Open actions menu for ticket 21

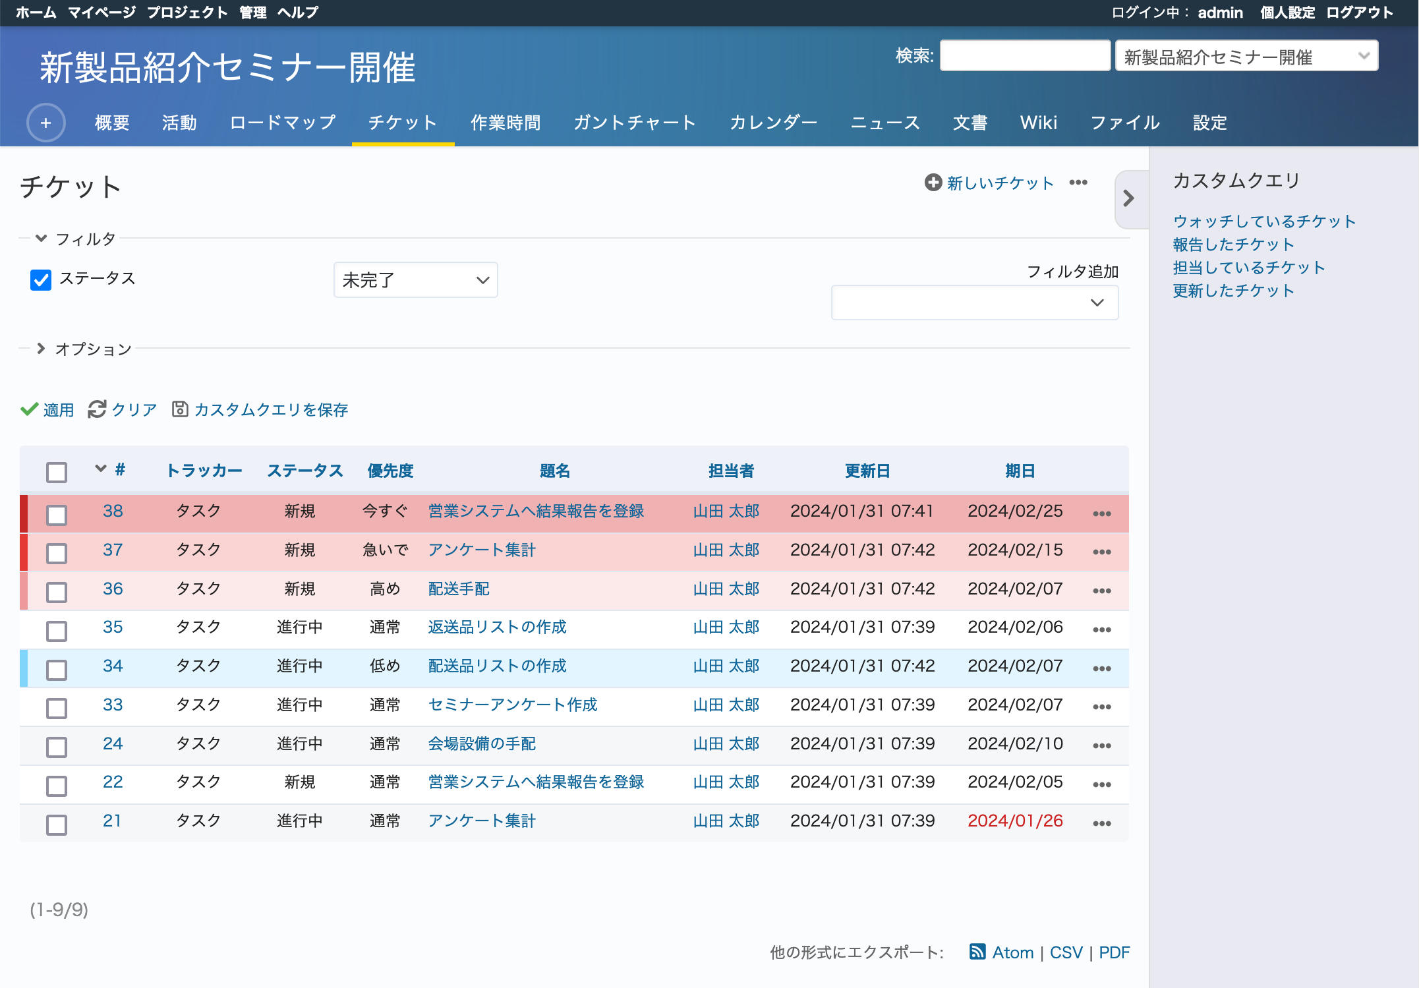1101,823
